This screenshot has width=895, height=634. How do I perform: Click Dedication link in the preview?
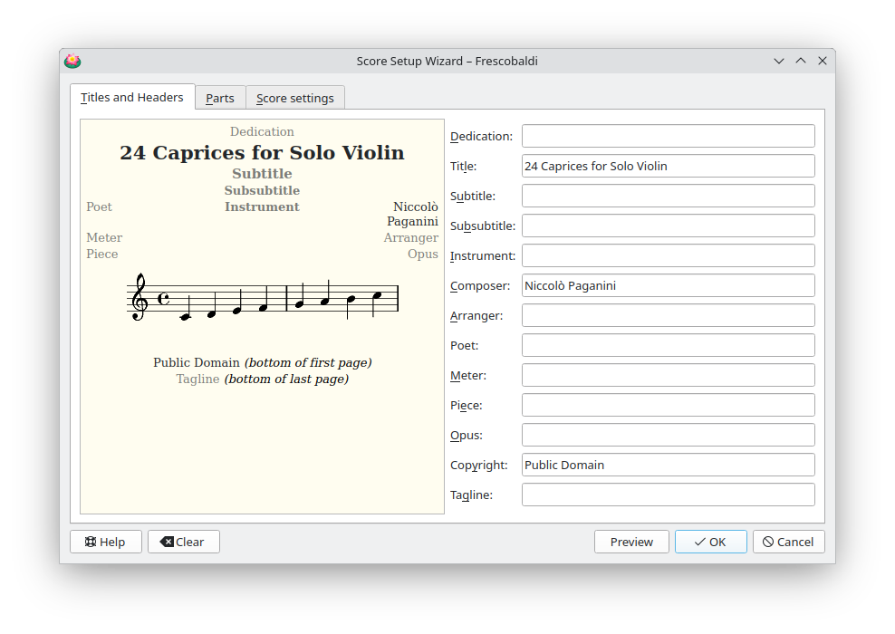[262, 132]
